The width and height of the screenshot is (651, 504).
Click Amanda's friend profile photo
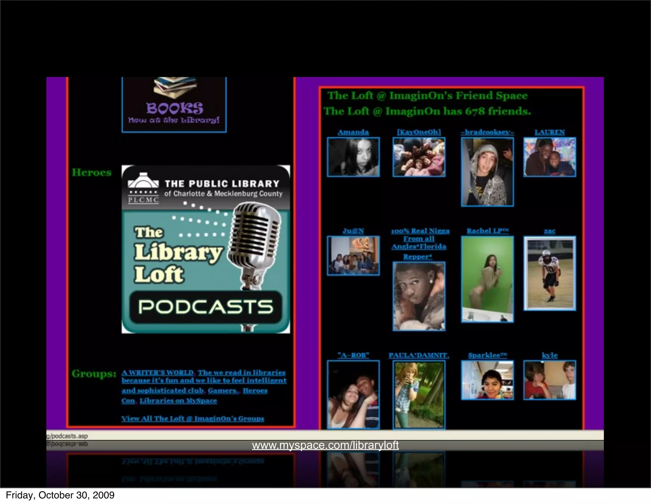click(x=353, y=157)
